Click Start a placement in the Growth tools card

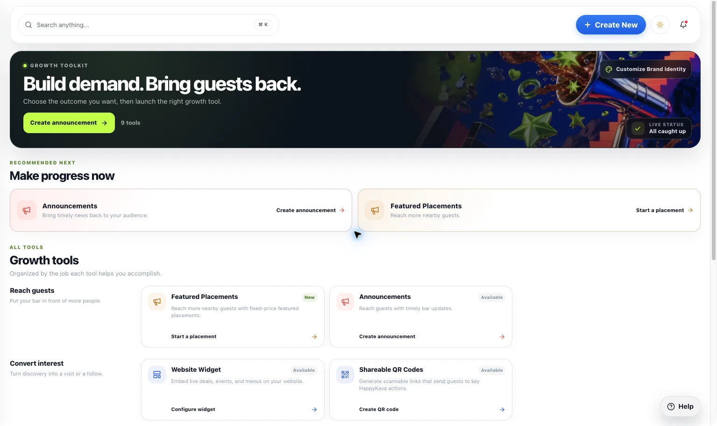[x=194, y=336]
